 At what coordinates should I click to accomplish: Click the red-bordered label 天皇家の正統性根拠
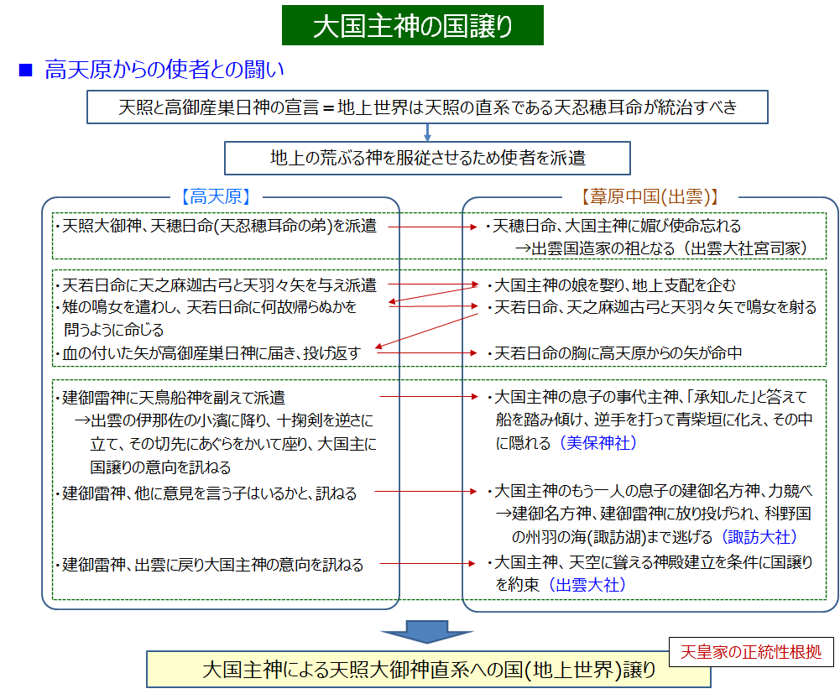pos(751,651)
